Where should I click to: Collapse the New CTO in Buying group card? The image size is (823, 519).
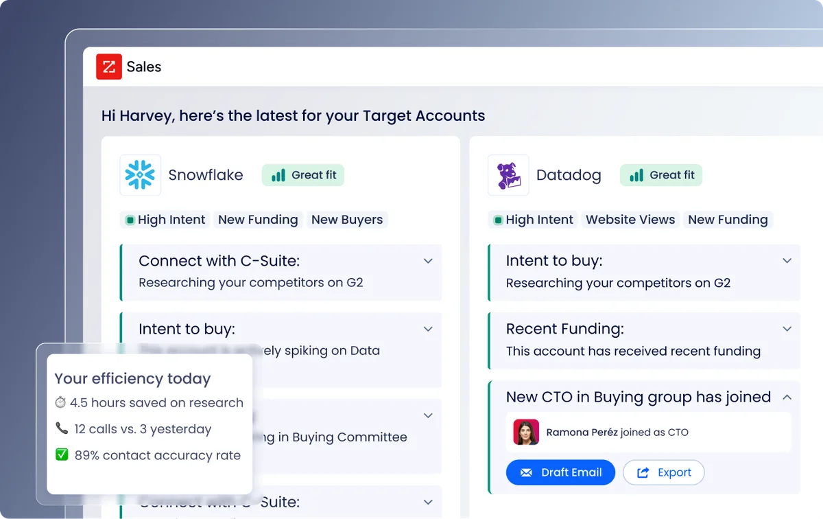(787, 397)
